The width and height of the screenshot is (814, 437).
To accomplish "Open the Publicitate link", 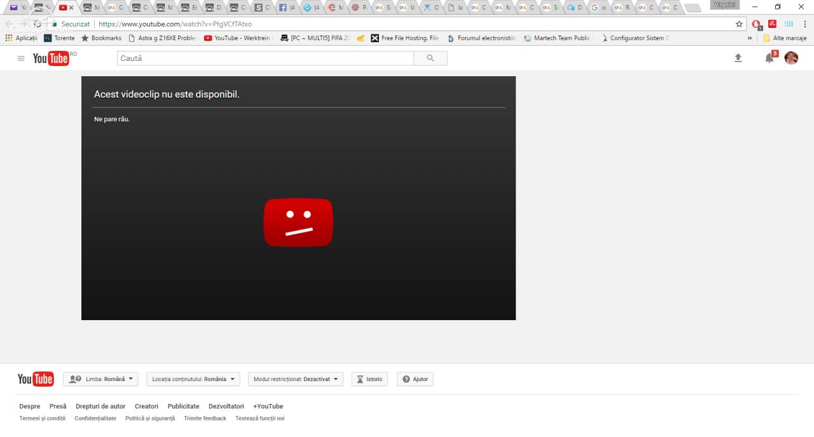I will tap(184, 407).
